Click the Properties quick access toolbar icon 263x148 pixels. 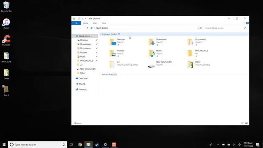click(x=79, y=18)
